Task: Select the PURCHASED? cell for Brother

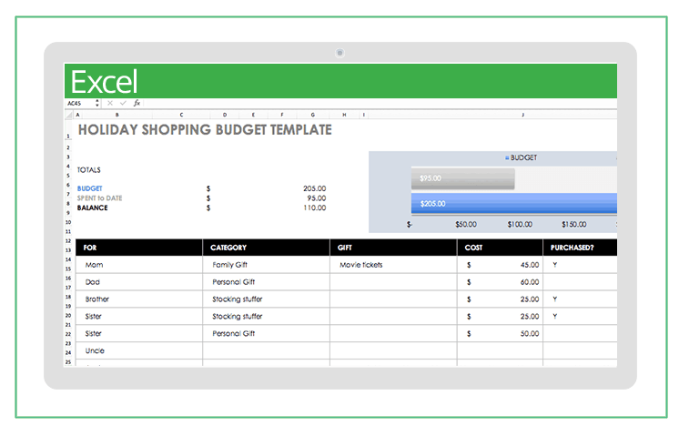Action: pyautogui.click(x=580, y=299)
